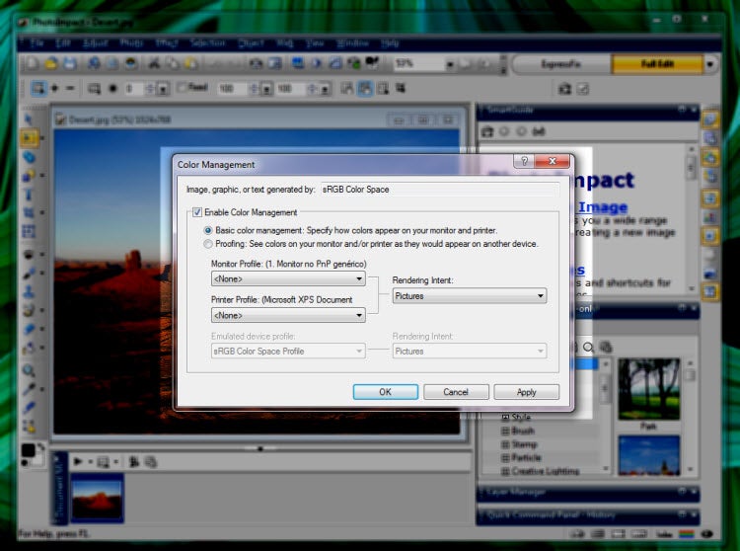The image size is (740, 551).
Task: Select the Crop tool in the toolbox
Action: pos(29,212)
